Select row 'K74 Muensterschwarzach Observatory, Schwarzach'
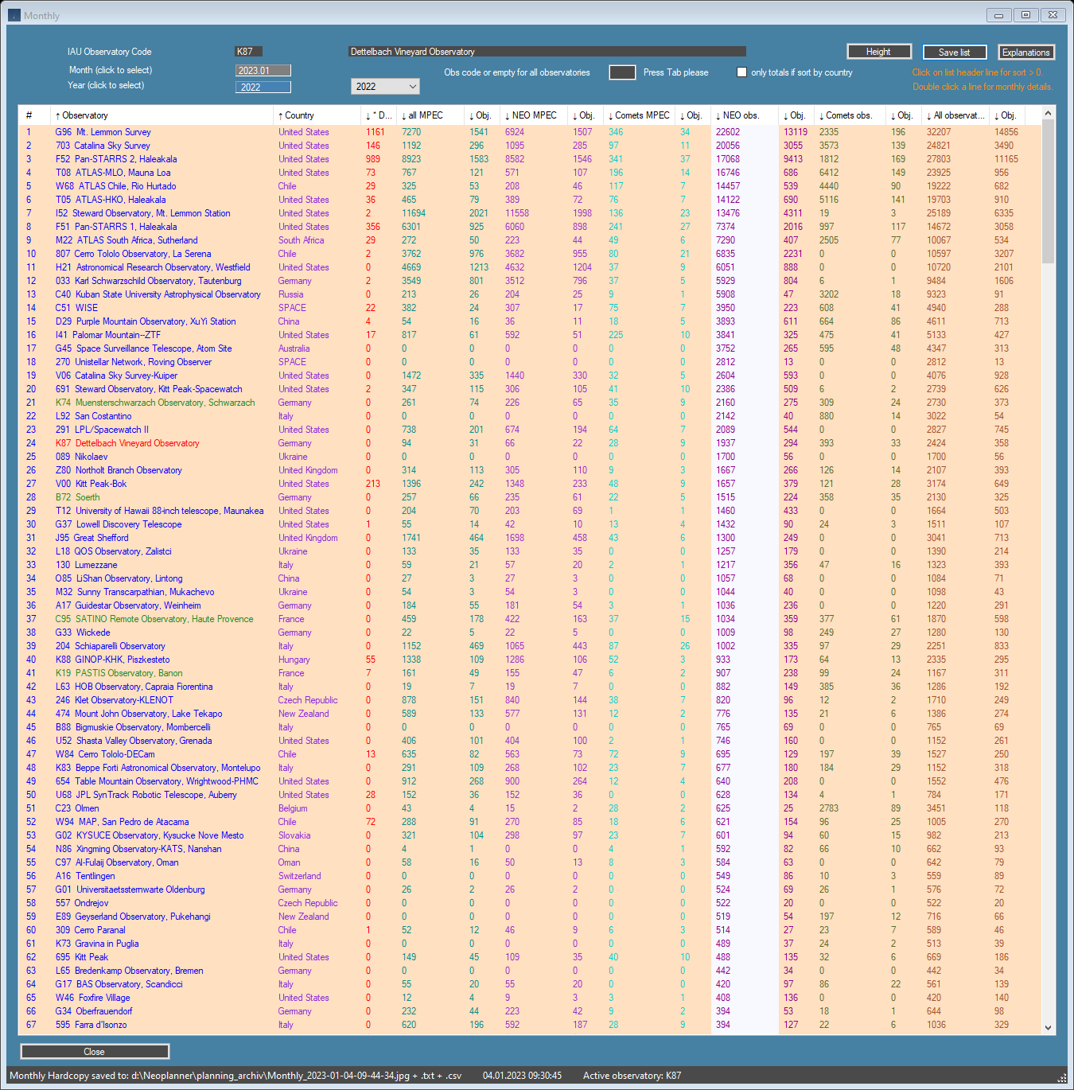 point(529,403)
